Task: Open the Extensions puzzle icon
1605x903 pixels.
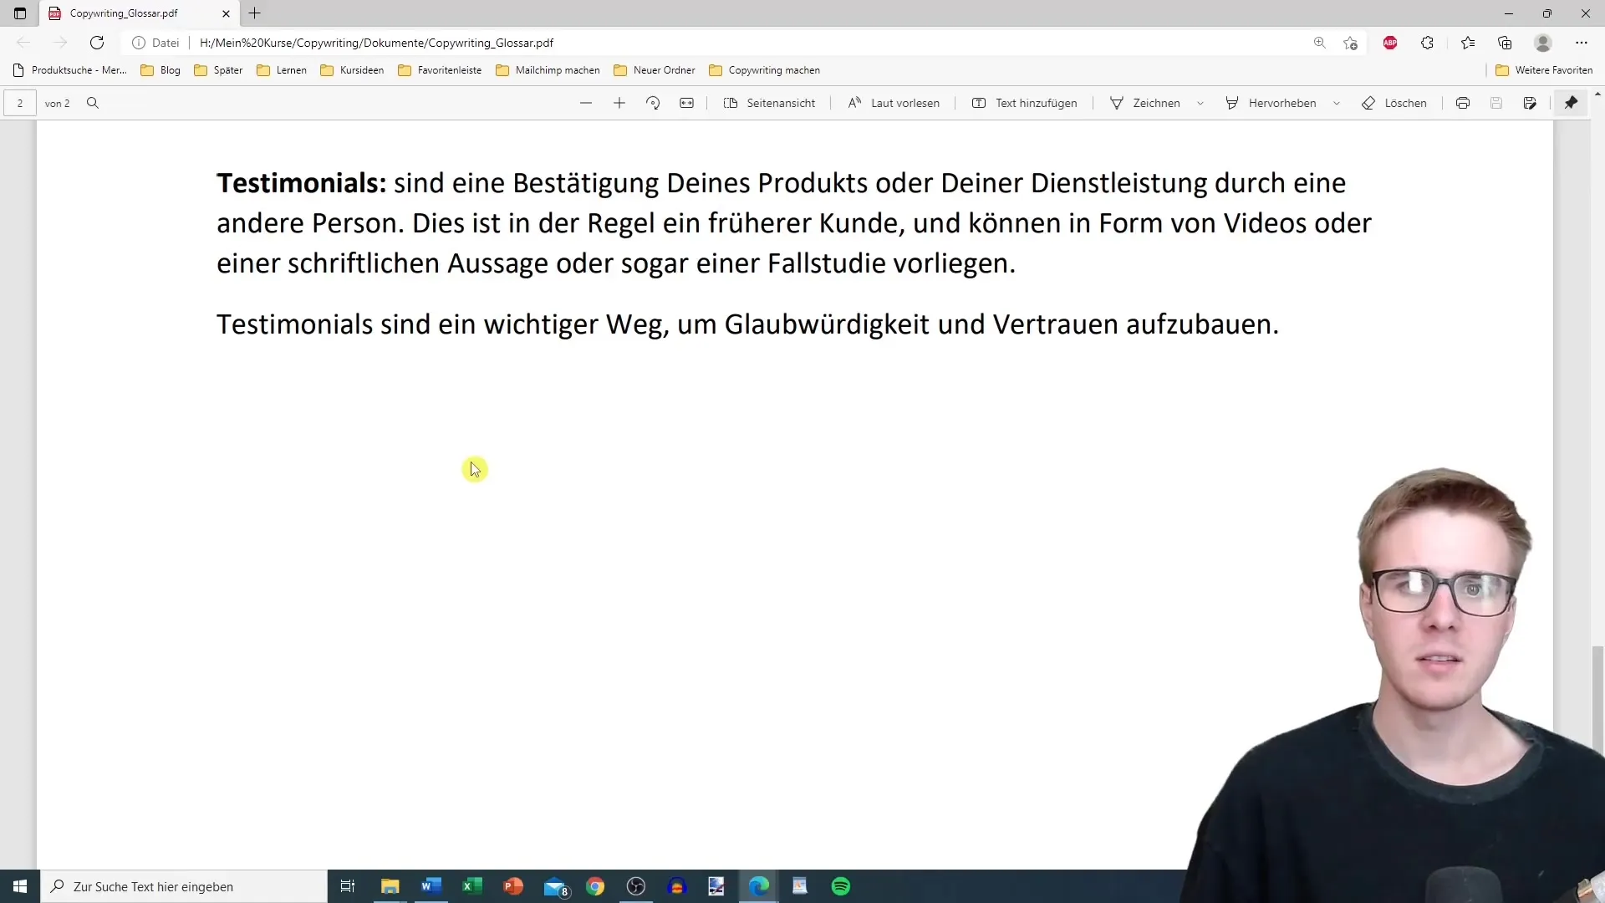Action: tap(1427, 43)
